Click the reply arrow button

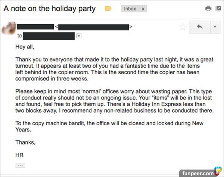200,27
